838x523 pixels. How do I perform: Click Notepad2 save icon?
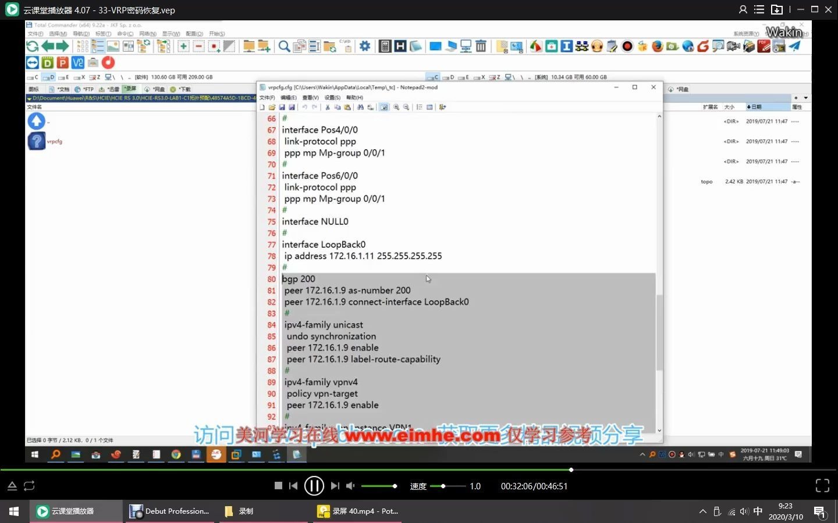click(x=282, y=108)
